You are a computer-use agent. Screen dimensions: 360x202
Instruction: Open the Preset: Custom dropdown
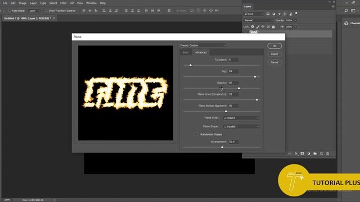point(203,45)
